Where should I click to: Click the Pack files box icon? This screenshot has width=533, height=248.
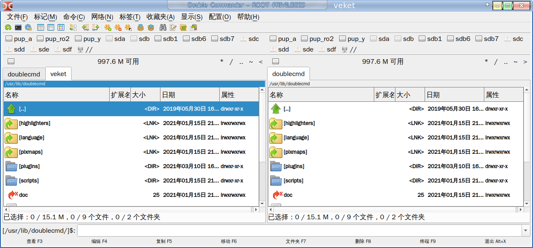(x=141, y=28)
